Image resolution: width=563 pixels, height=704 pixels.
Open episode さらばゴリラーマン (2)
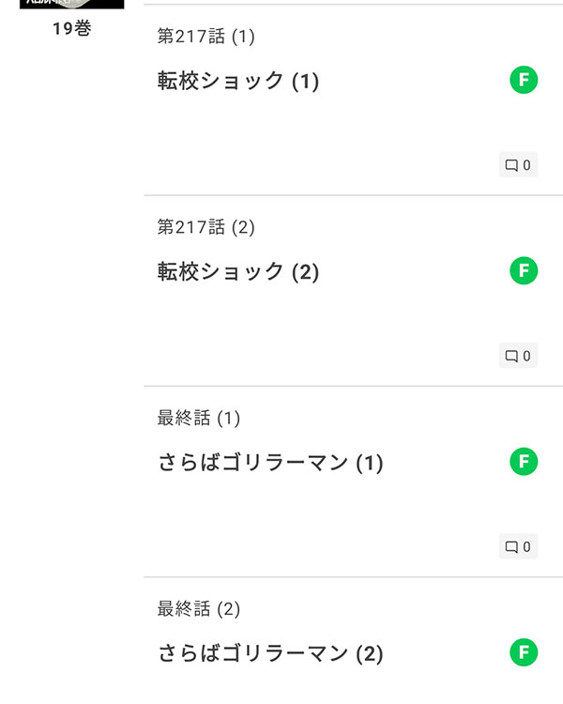(x=270, y=653)
